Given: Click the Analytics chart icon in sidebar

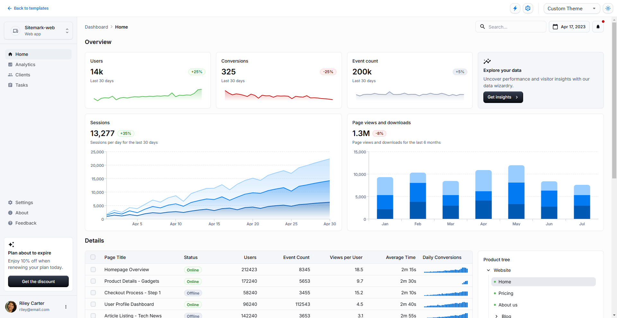Looking at the screenshot, I should tap(10, 64).
